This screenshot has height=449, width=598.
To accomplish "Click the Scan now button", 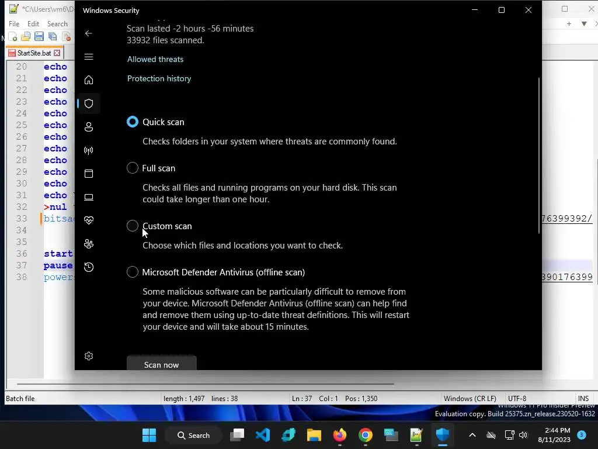I will 162,364.
